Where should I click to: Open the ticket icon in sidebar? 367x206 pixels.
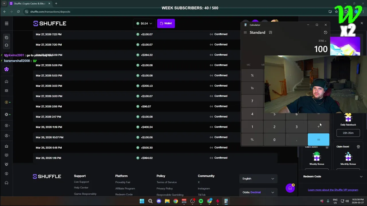coord(6,91)
